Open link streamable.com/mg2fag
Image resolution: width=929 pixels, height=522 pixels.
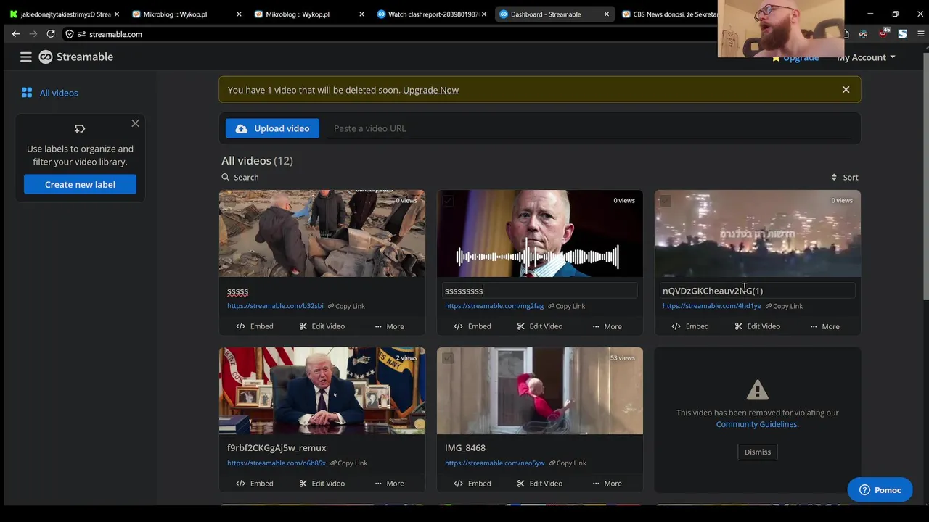pyautogui.click(x=494, y=306)
